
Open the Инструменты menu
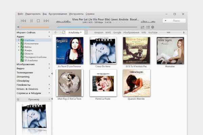[76, 14]
